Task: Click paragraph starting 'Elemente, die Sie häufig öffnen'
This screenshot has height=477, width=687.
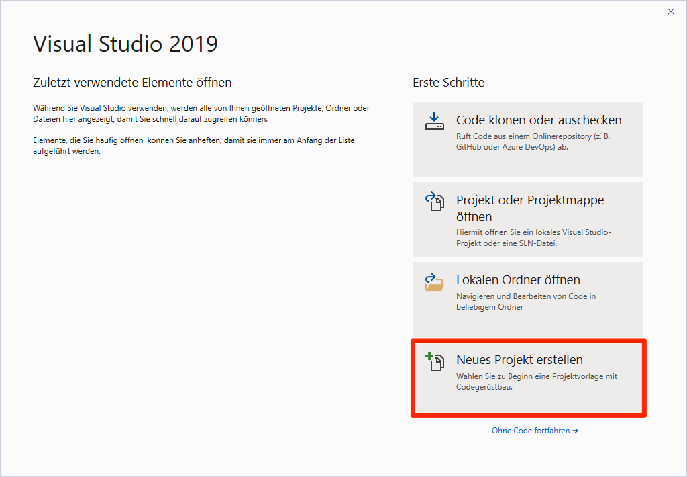Action: (x=194, y=146)
